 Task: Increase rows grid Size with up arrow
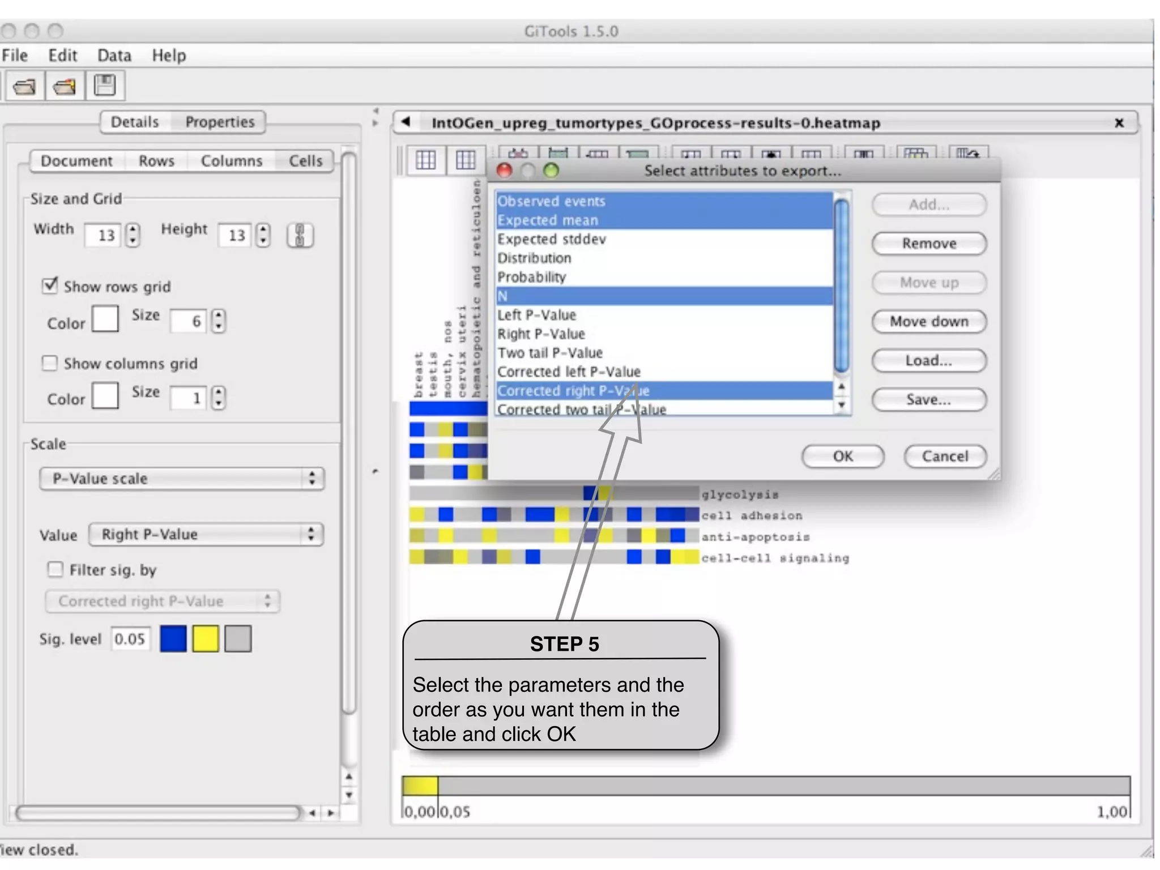(x=219, y=315)
